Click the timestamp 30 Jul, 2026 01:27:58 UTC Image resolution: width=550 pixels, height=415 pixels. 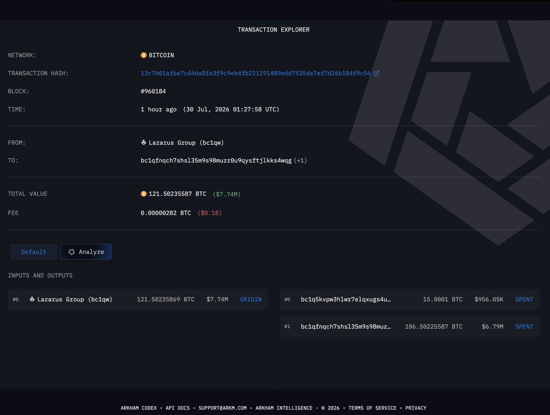tap(231, 110)
